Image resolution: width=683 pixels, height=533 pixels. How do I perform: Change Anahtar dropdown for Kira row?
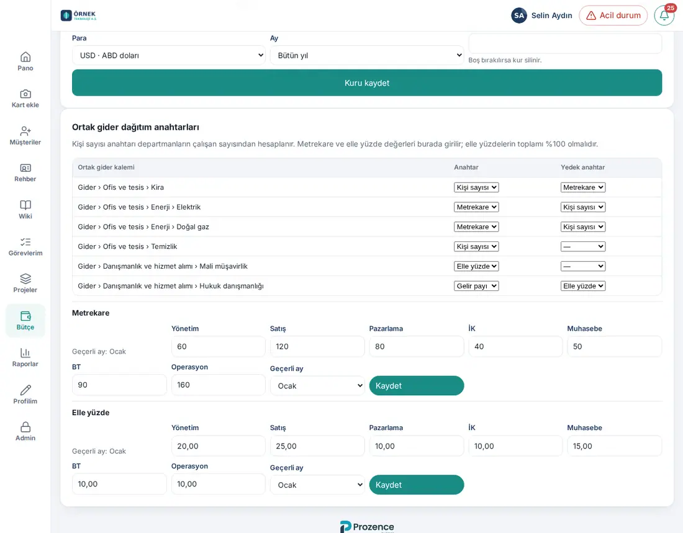click(x=476, y=187)
